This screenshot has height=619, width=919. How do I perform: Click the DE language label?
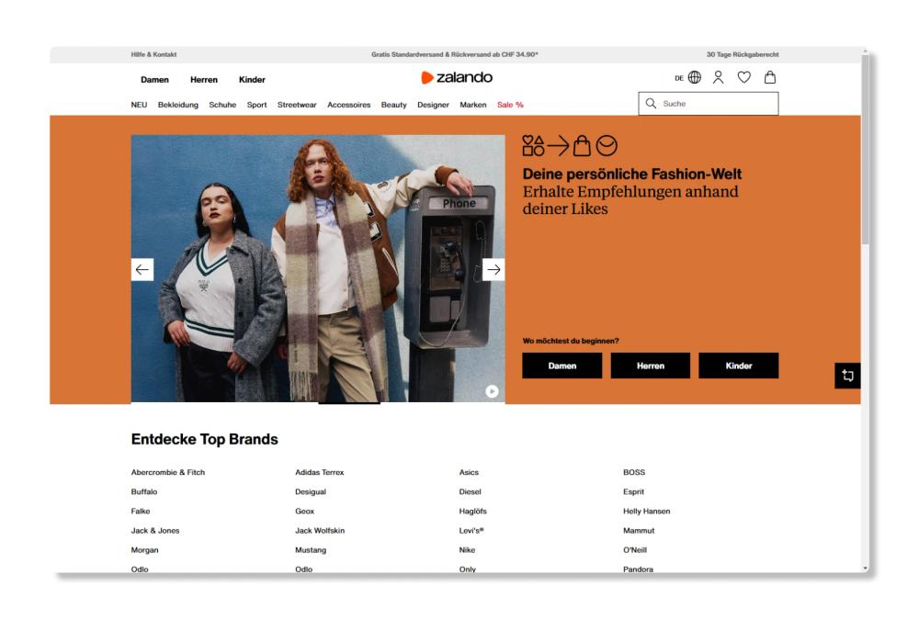coord(679,78)
